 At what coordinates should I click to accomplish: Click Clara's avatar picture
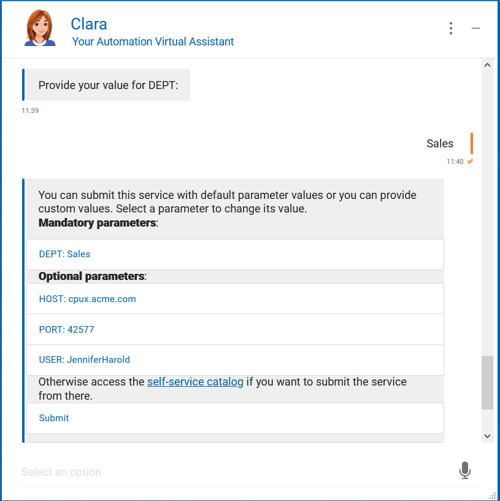[x=40, y=28]
